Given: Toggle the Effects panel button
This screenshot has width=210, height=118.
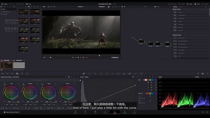Looking at the screenshot, I should [197, 4].
